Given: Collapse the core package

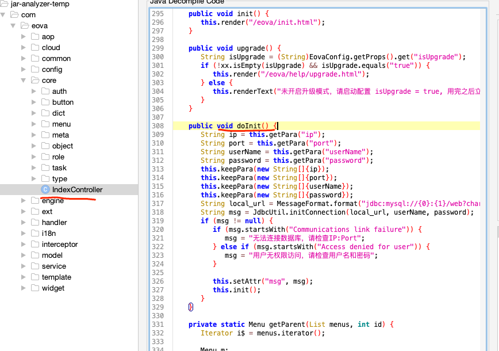Looking at the screenshot, I should [x=23, y=80].
